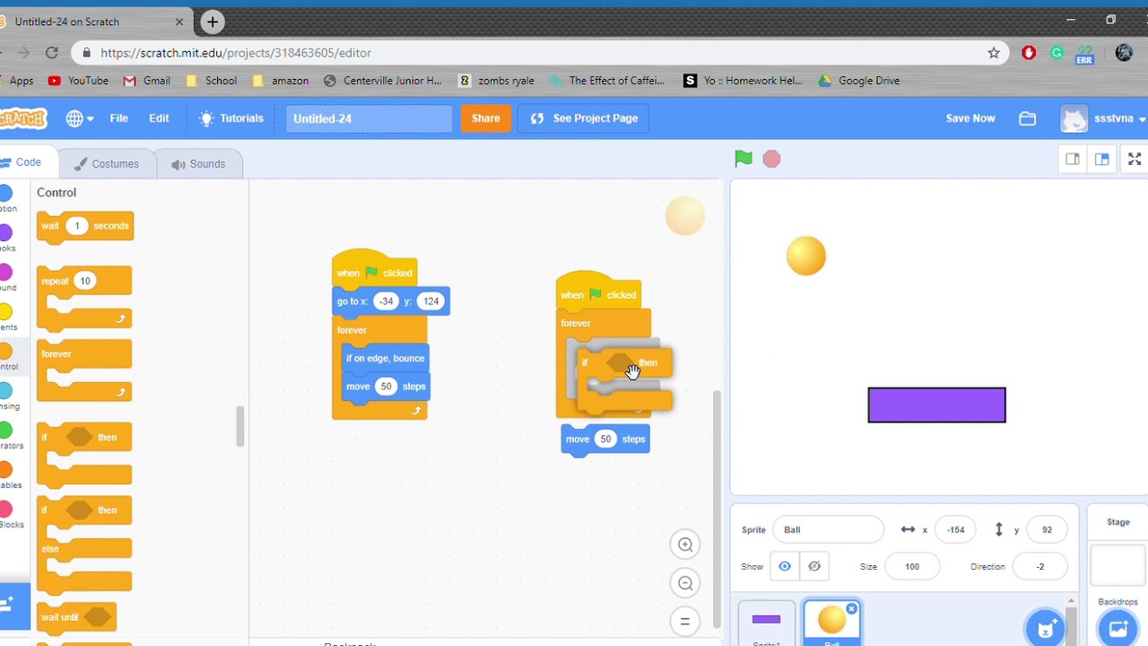Enter full screen stage mode

pos(1135,159)
